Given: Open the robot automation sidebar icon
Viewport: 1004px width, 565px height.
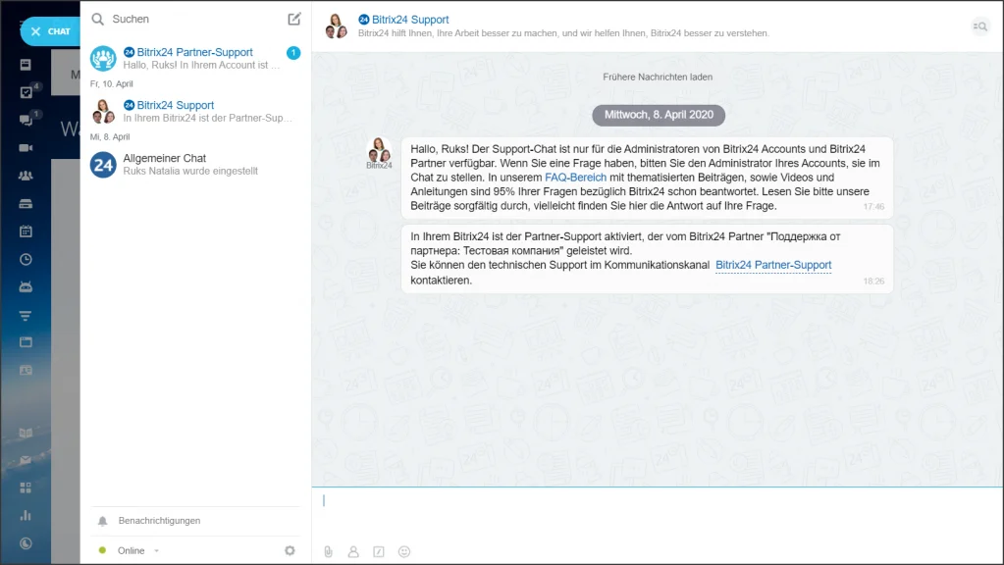Looking at the screenshot, I should click(26, 286).
